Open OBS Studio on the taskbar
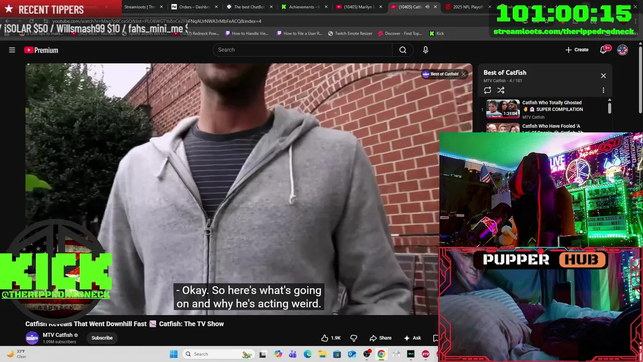This screenshot has height=362, width=643. (367, 354)
